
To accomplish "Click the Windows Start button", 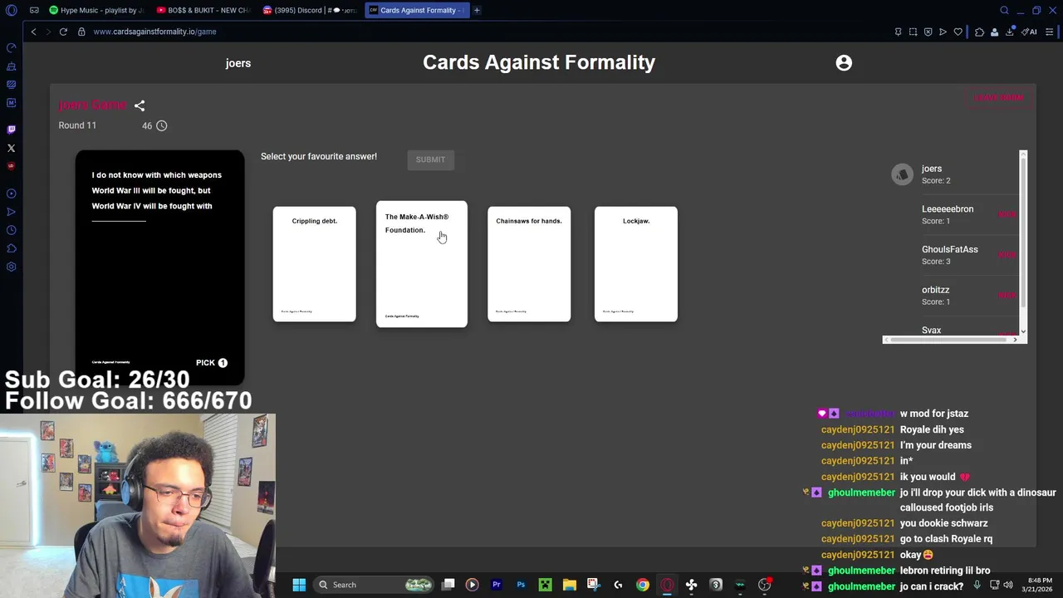I will [x=299, y=585].
